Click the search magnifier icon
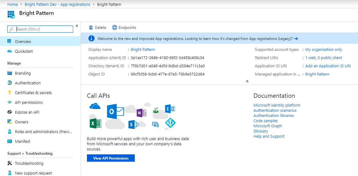358x176 pixels. [11, 29]
